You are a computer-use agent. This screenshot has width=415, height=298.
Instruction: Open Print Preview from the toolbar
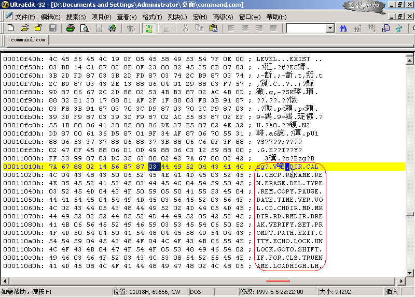click(x=84, y=28)
